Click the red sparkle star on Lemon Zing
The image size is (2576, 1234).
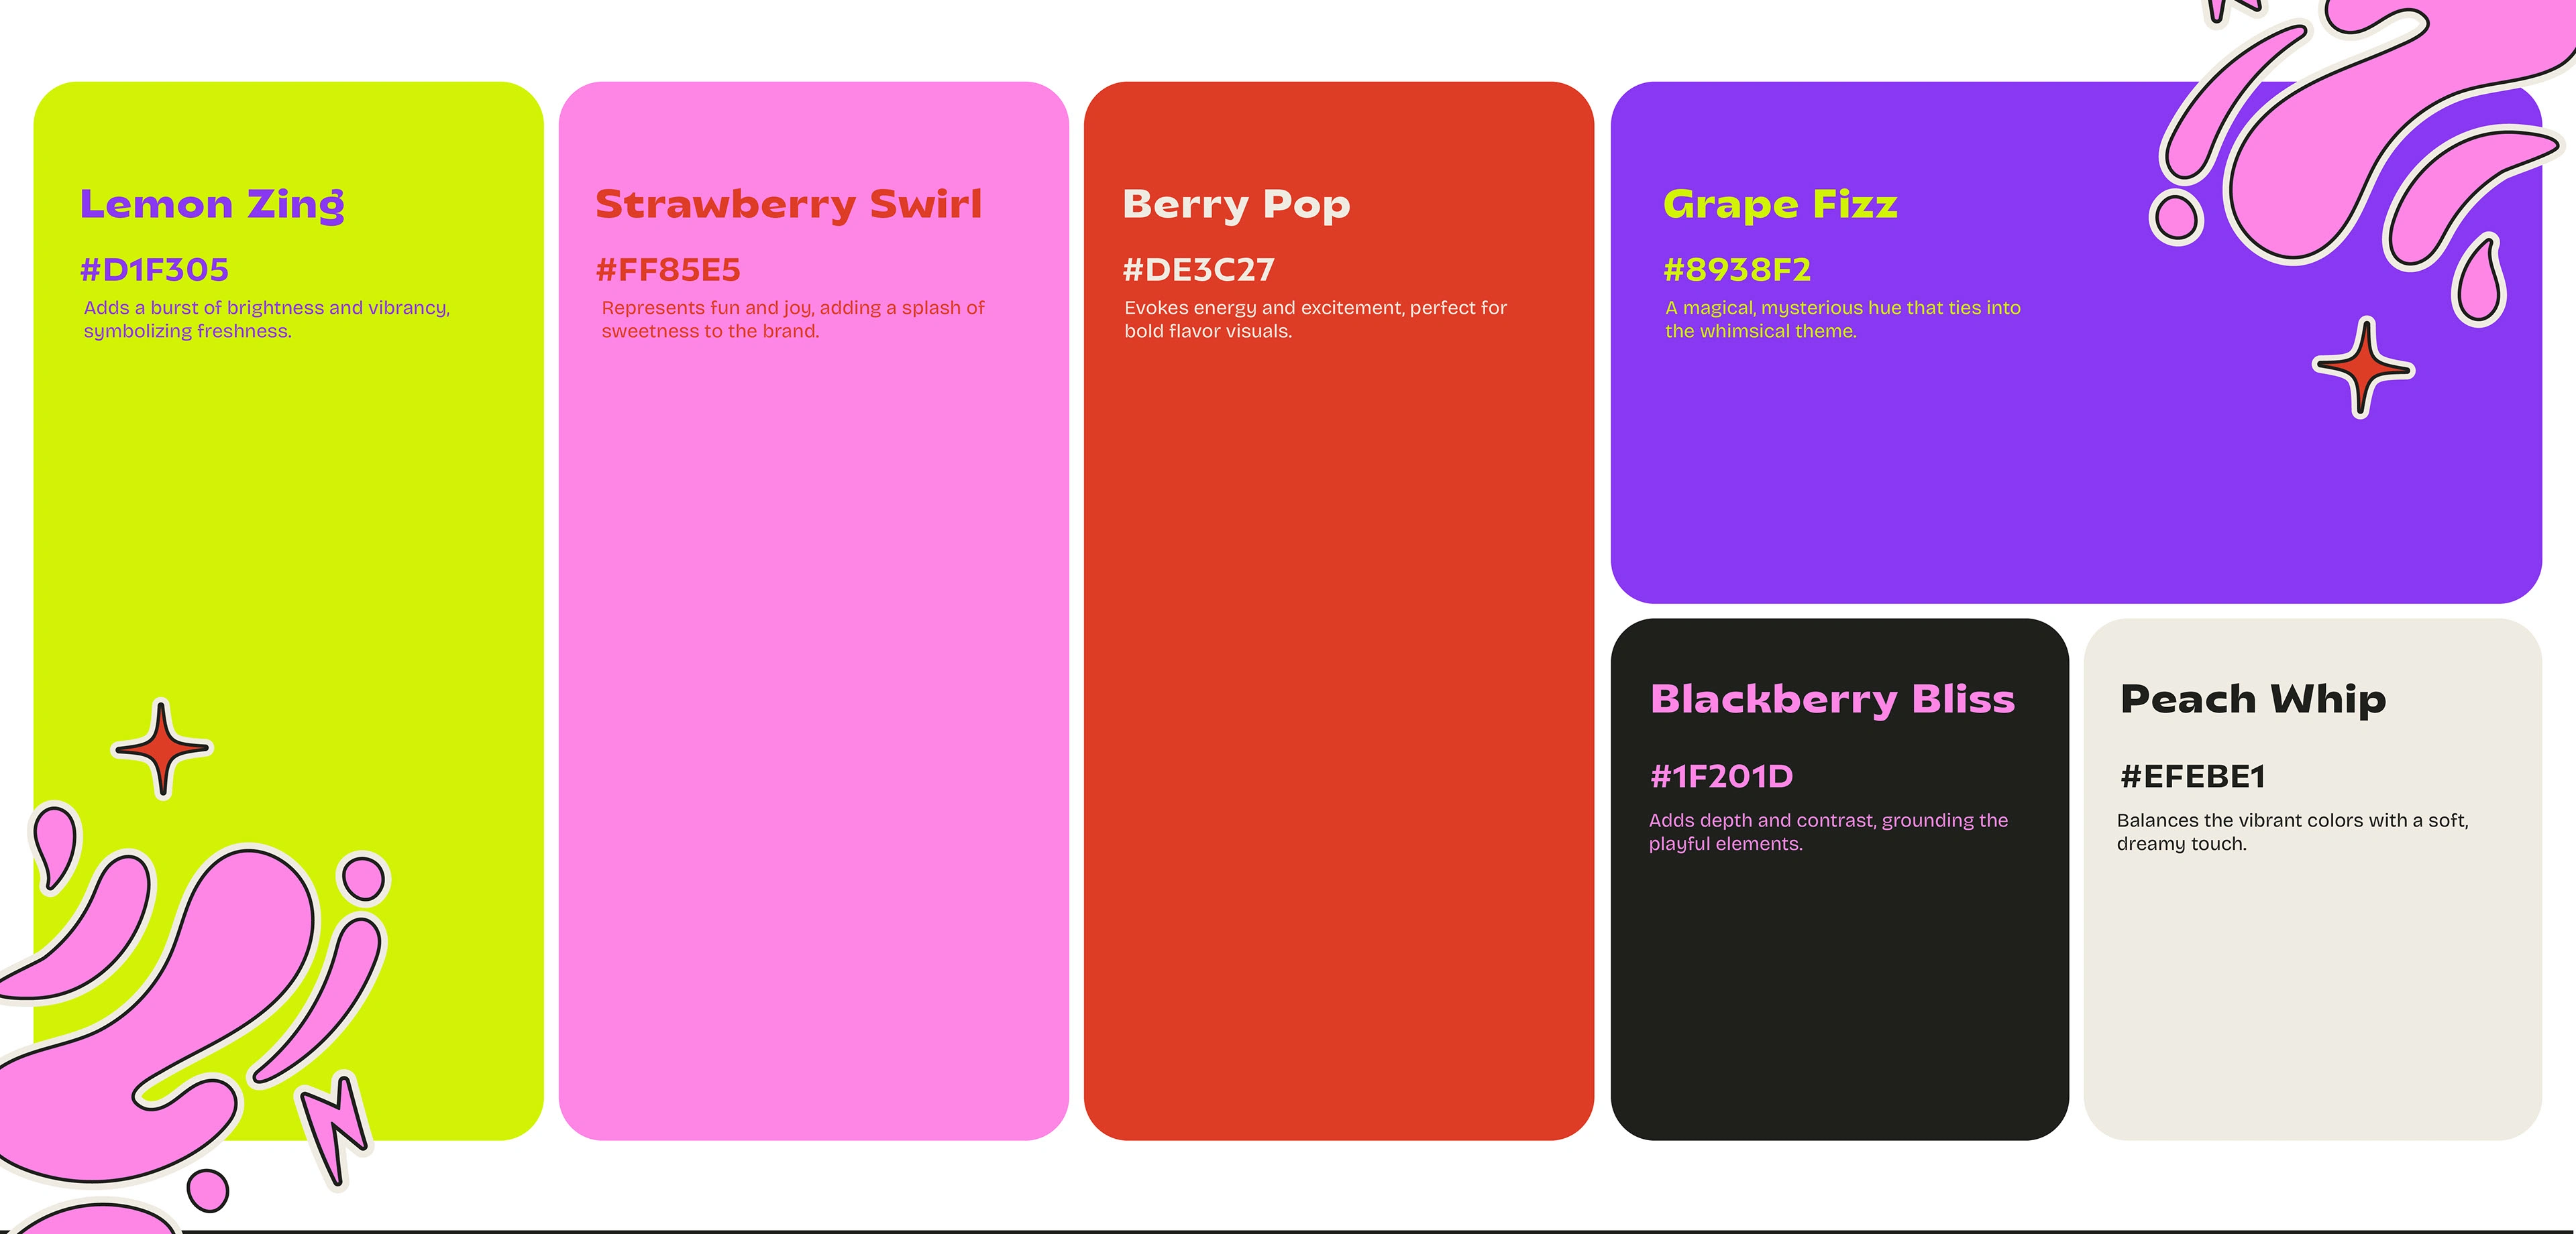161,749
